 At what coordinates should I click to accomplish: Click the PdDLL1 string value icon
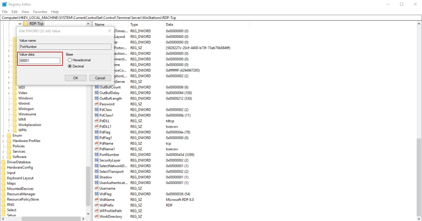click(96, 126)
